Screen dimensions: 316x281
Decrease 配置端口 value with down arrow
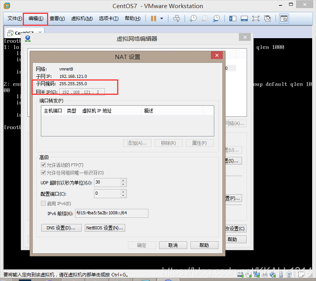pos(123,195)
